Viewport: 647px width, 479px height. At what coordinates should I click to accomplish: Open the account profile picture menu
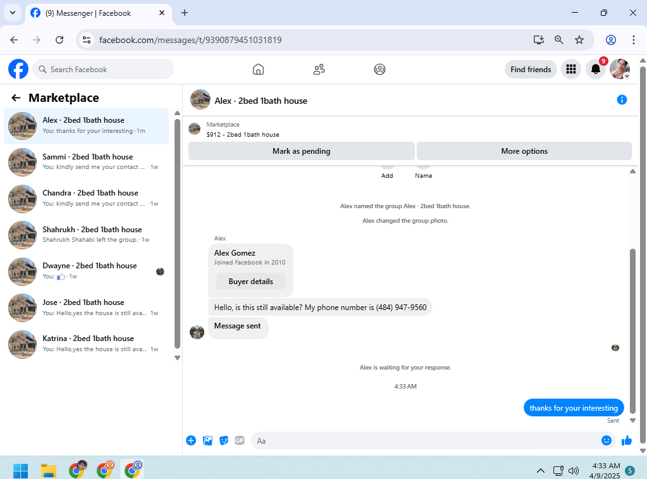620,69
